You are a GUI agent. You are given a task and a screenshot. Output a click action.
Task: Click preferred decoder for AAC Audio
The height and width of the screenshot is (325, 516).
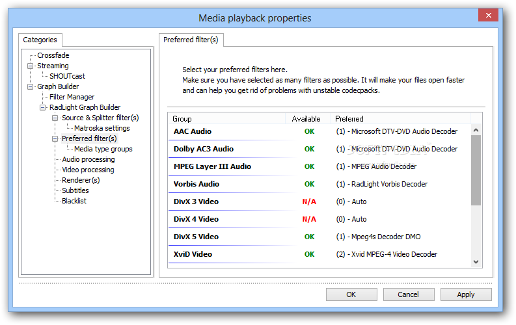[396, 131]
